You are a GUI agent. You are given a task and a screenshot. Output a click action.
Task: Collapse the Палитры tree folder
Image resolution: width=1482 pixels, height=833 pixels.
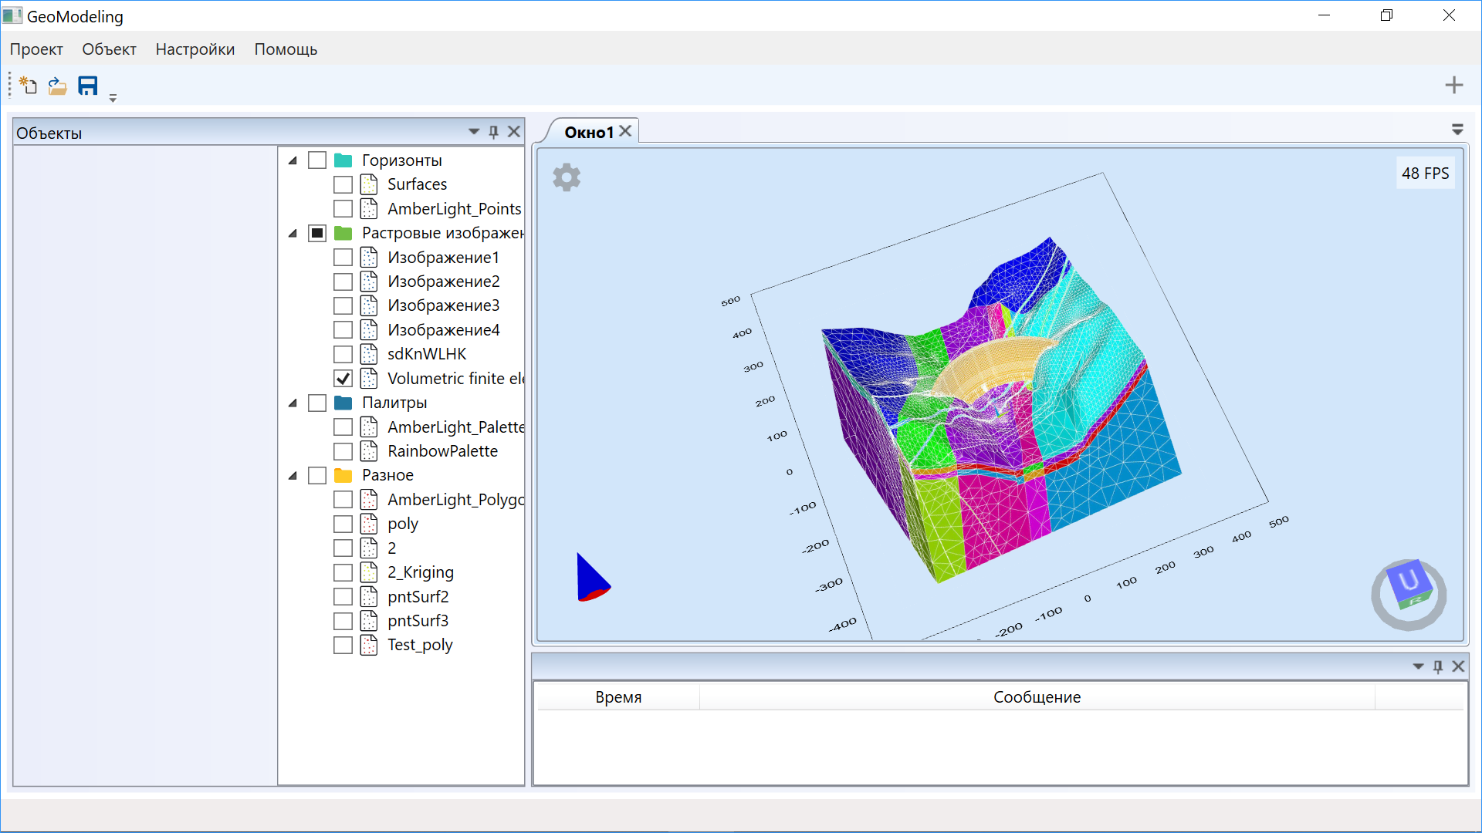click(x=293, y=403)
